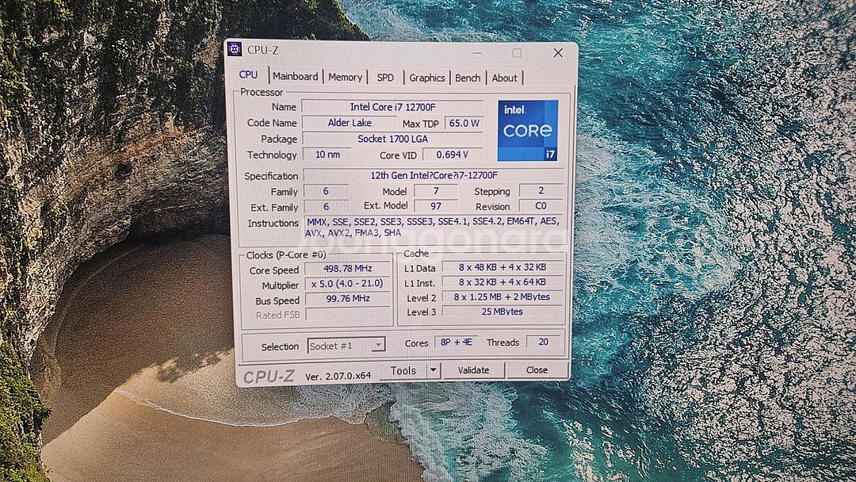
Task: Click the version text Ver. 2.07.0.x64
Action: (x=338, y=376)
